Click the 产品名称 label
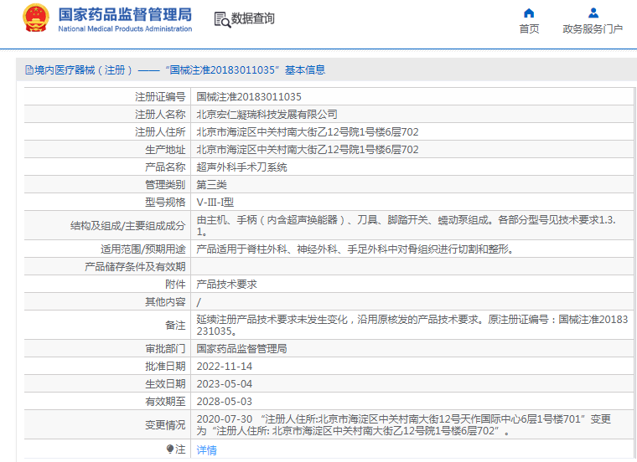The image size is (637, 462). tap(165, 167)
